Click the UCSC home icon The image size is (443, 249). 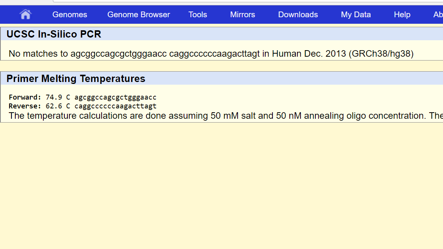point(25,15)
